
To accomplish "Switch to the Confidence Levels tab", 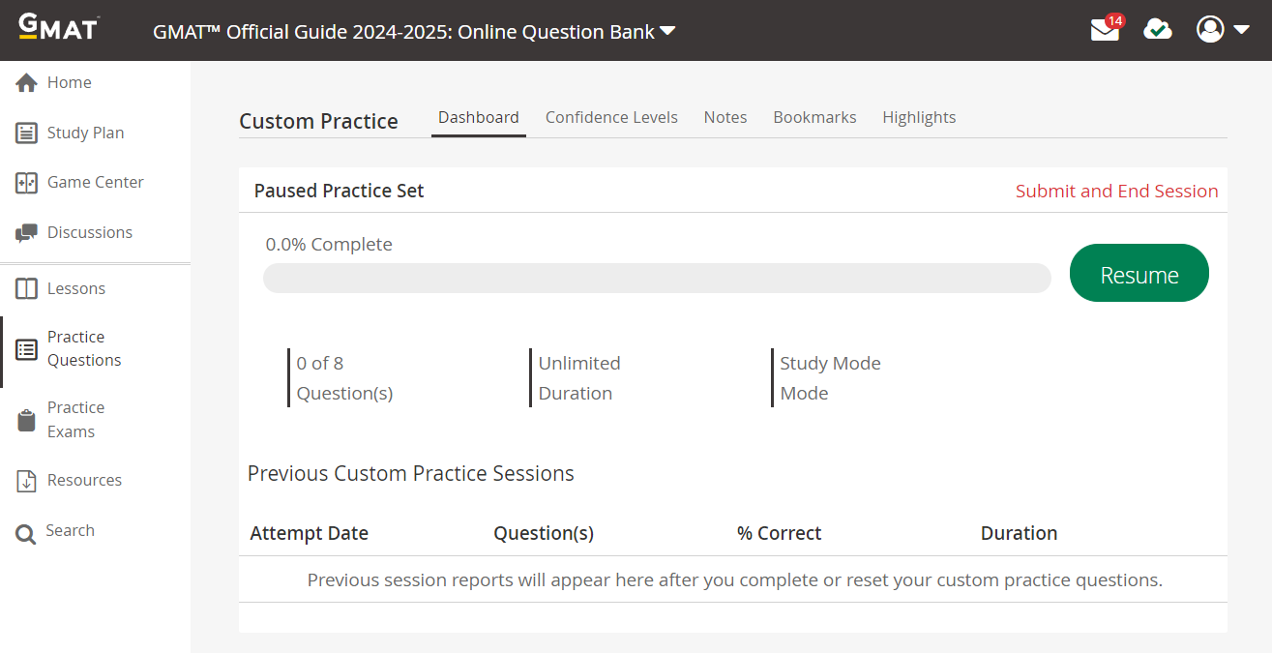I will click(x=611, y=117).
